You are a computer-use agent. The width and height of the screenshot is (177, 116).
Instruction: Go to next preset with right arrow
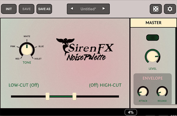[104, 9]
